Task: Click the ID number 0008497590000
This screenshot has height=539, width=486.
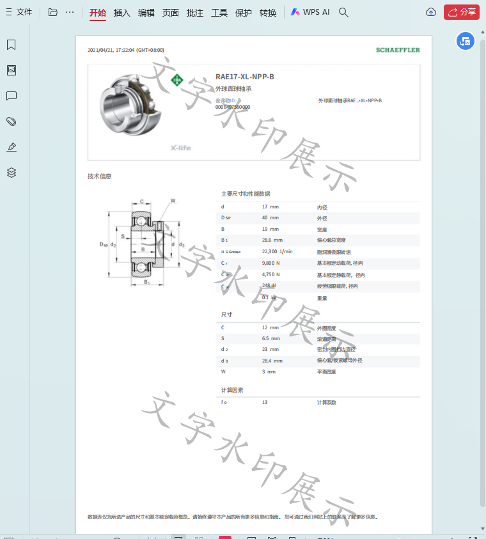Action: 233,107
